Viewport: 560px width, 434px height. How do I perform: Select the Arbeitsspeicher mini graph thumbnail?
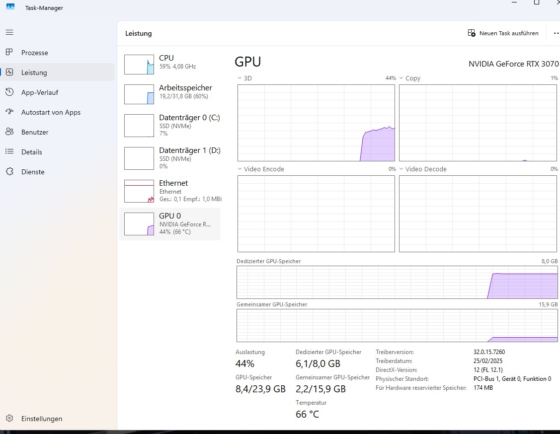[139, 94]
